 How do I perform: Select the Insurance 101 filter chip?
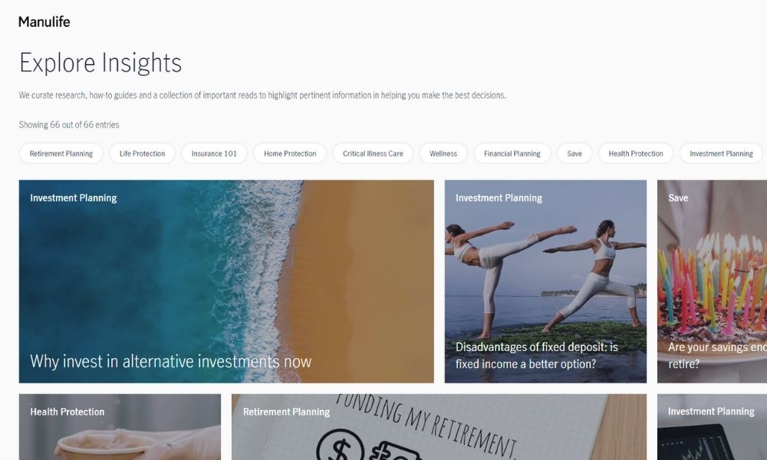point(214,153)
